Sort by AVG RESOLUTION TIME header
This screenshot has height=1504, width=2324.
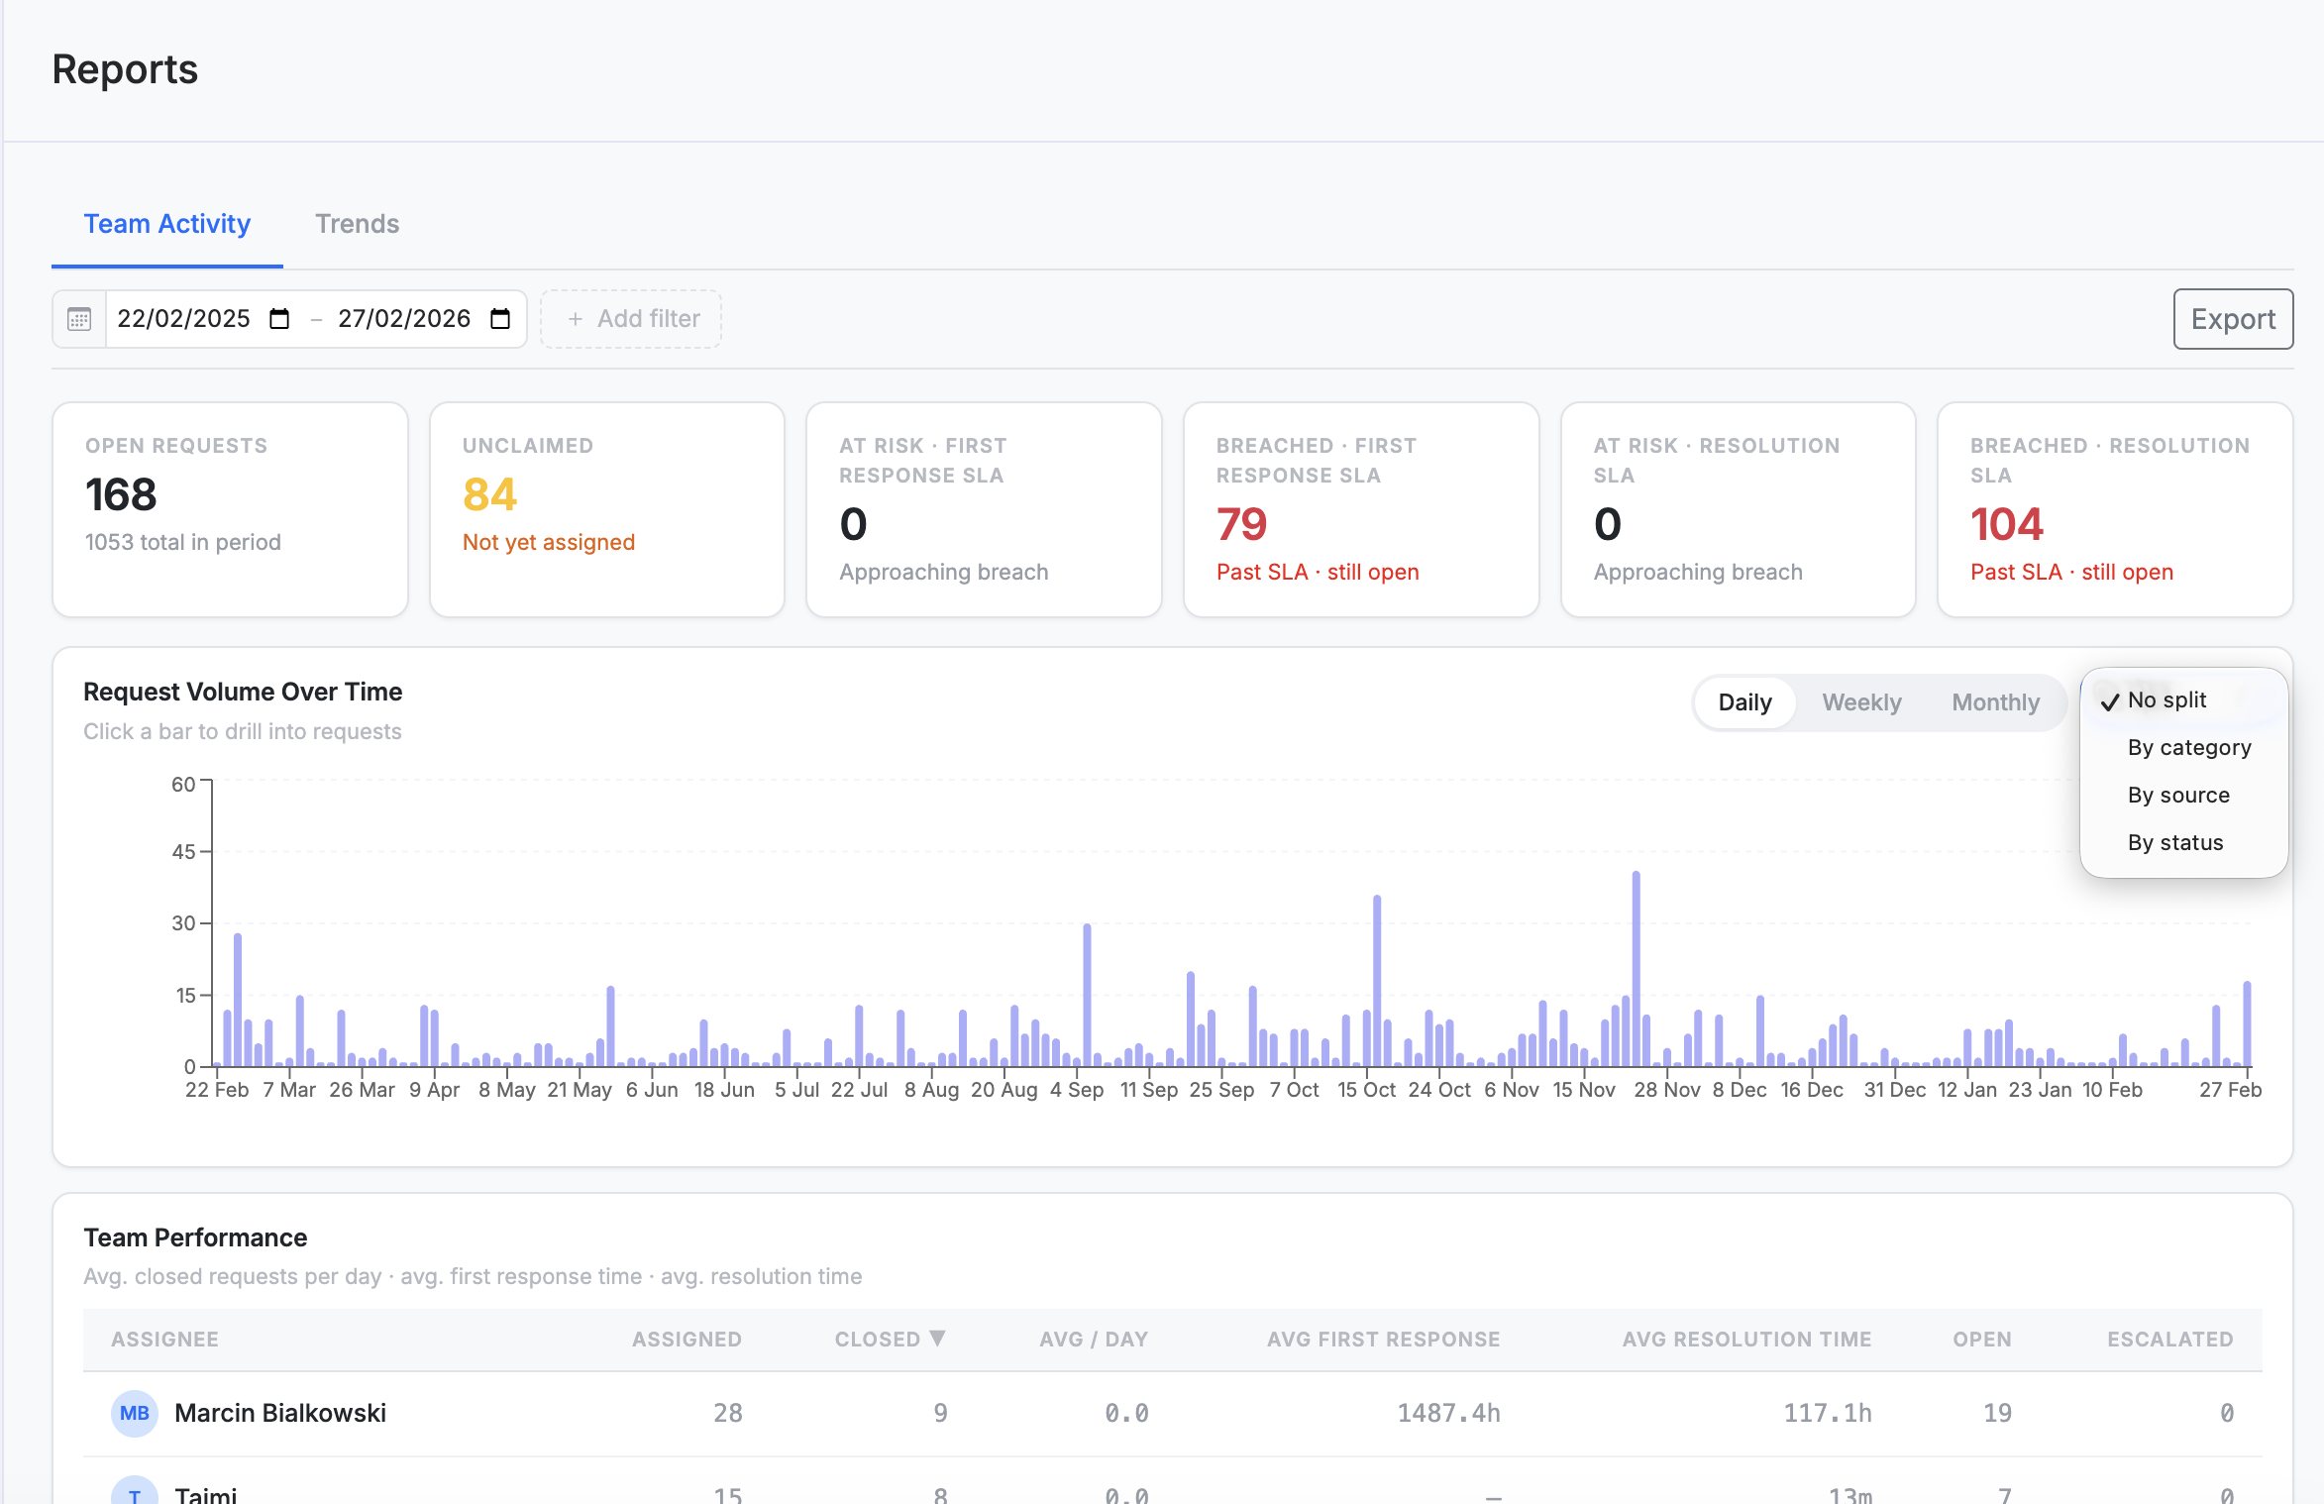tap(1746, 1340)
